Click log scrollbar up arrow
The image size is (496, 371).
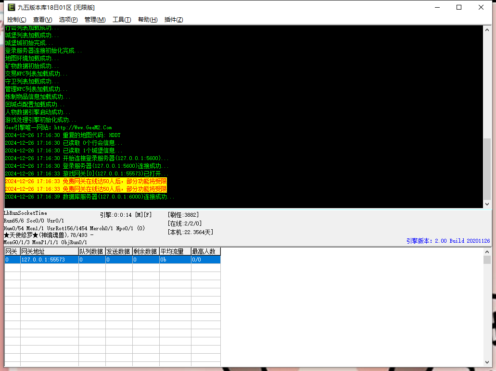487,30
